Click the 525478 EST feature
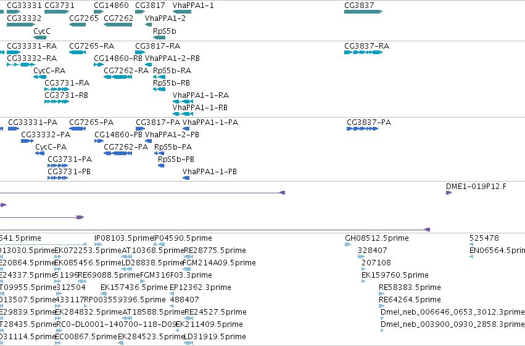This screenshot has height=346, width=525. tap(471, 244)
